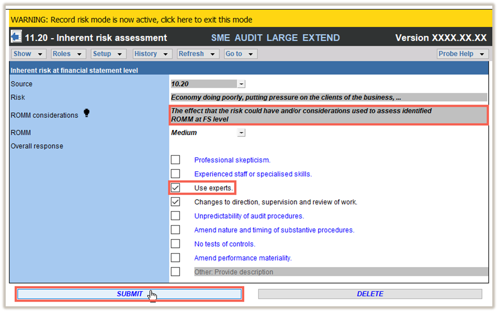Open the History menu

click(152, 54)
